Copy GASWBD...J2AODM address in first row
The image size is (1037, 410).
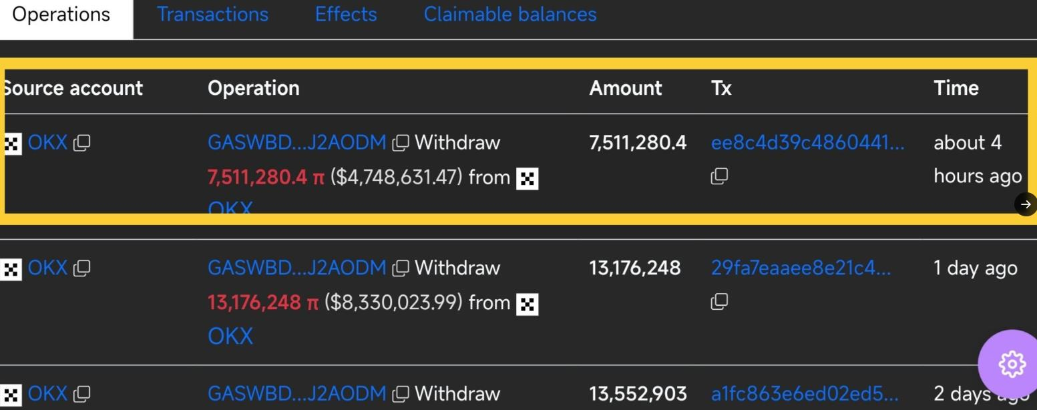(x=401, y=143)
